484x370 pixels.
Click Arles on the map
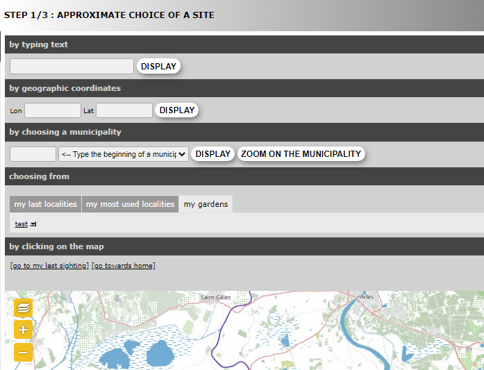[367, 297]
